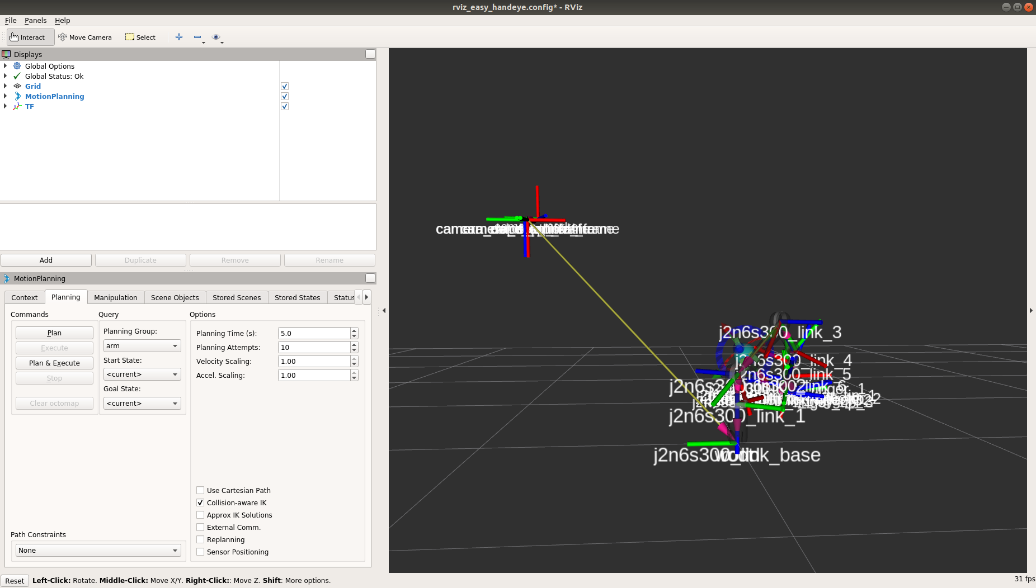Disable the Collision-aware IK option

(200, 502)
